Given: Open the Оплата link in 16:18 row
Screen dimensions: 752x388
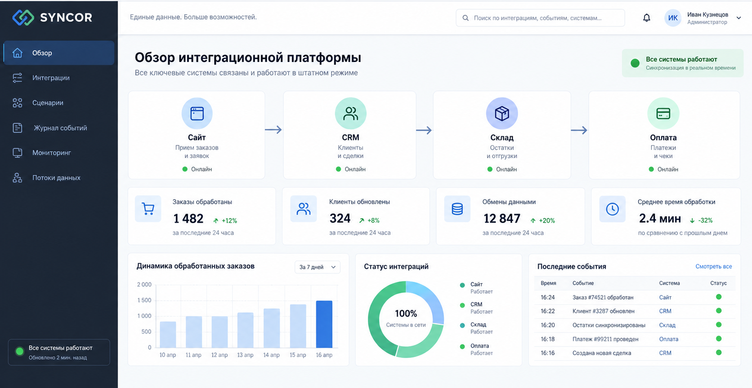Looking at the screenshot, I should pyautogui.click(x=669, y=339).
